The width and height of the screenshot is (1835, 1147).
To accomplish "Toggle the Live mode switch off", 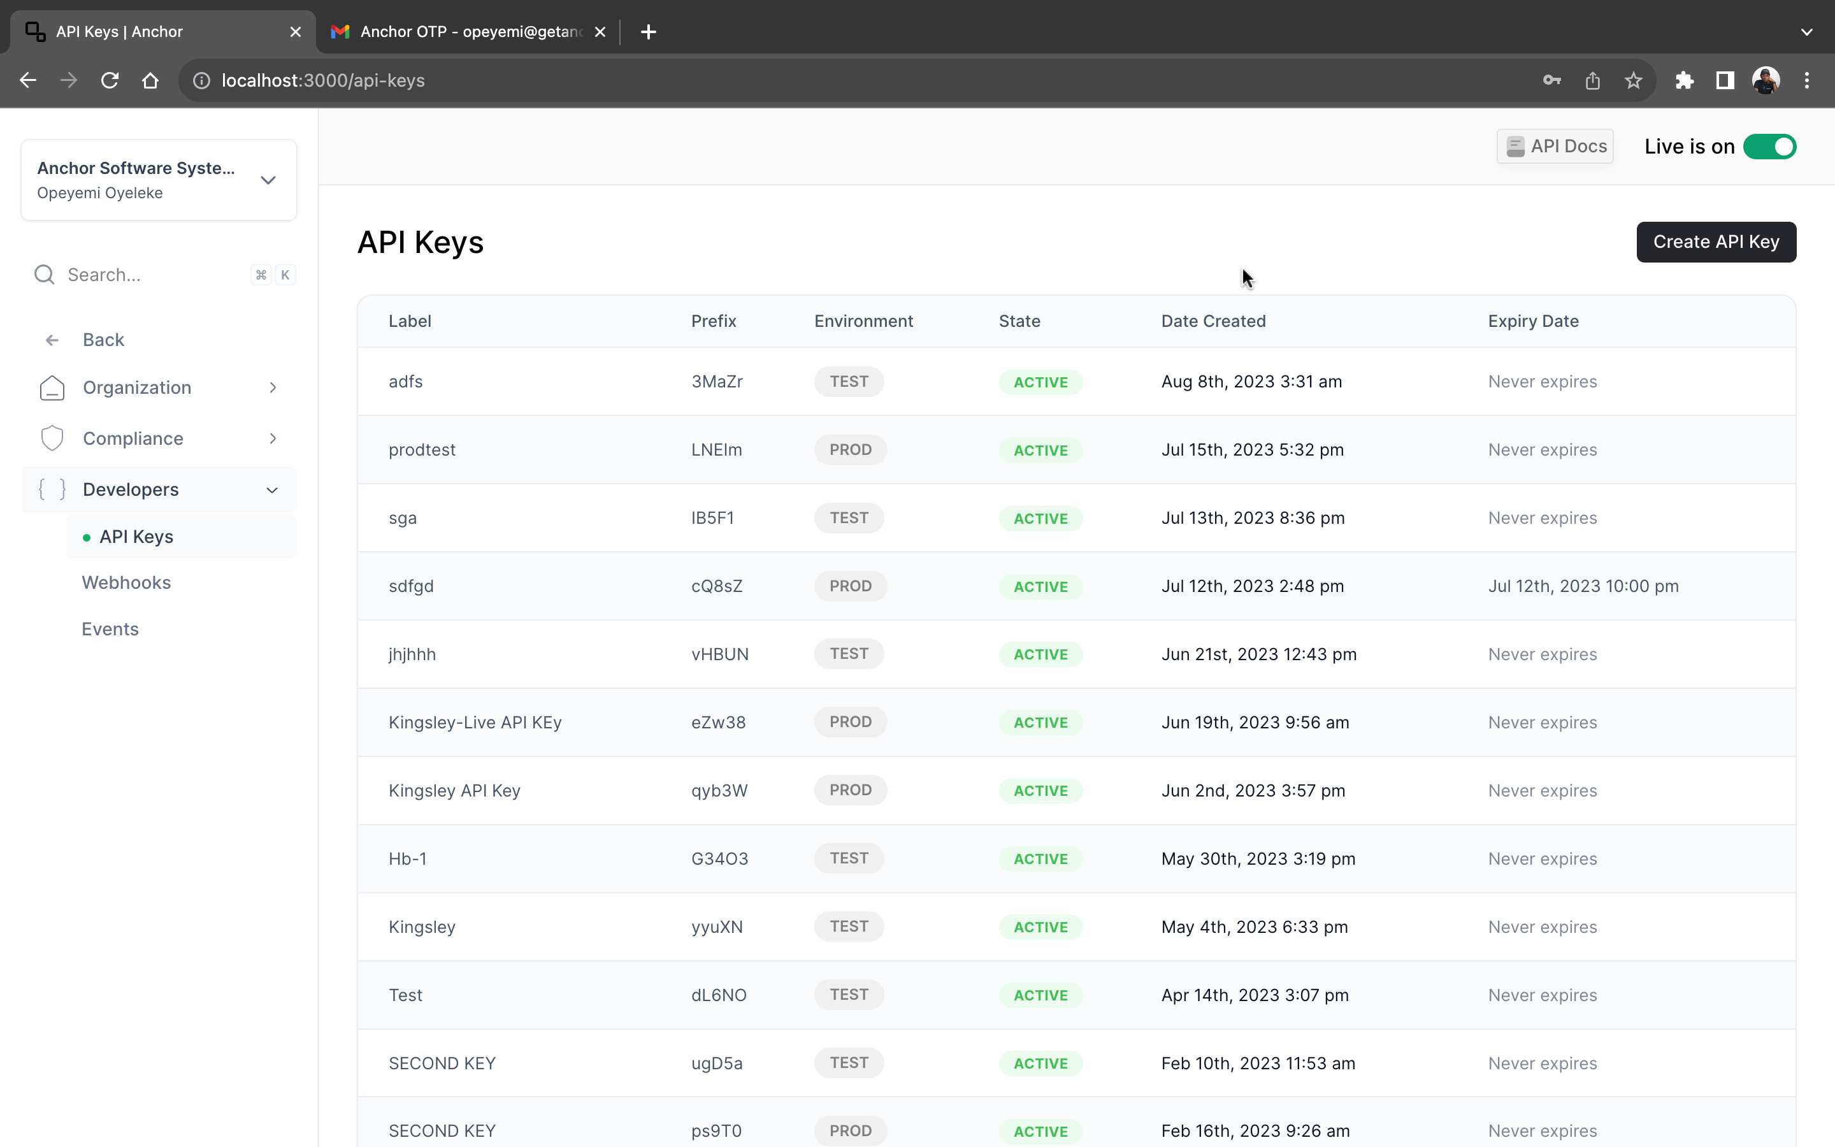I will pyautogui.click(x=1769, y=147).
